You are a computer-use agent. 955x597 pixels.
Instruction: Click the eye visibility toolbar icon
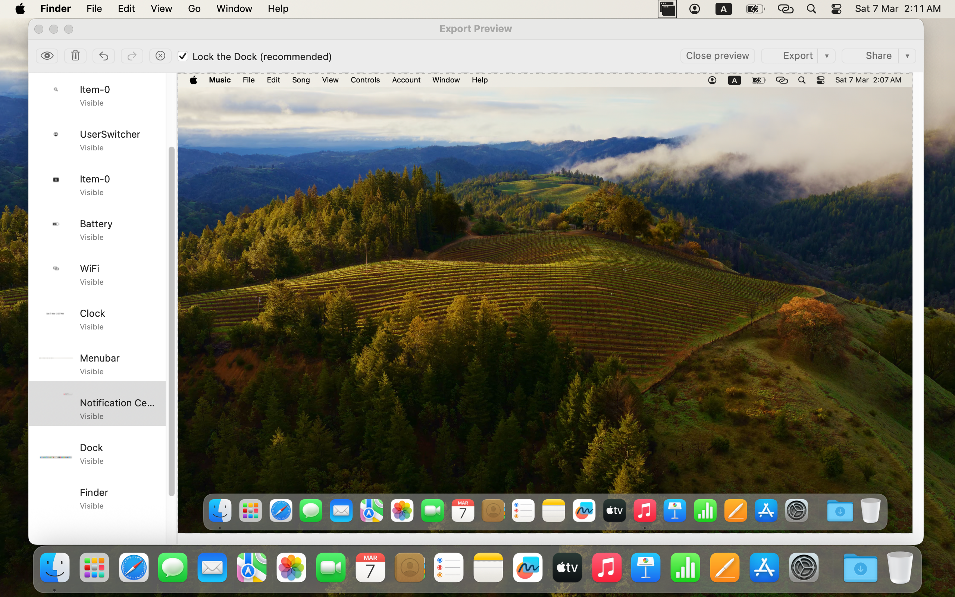[x=47, y=56]
